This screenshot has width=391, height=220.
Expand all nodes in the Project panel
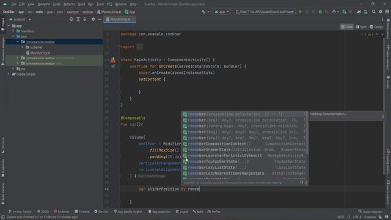78,19
